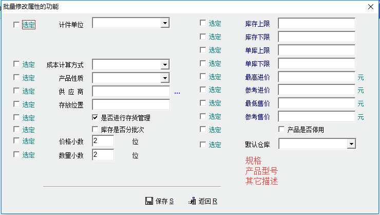Click the floppy disk Save icon
The height and width of the screenshot is (215, 380).
pyautogui.click(x=149, y=201)
